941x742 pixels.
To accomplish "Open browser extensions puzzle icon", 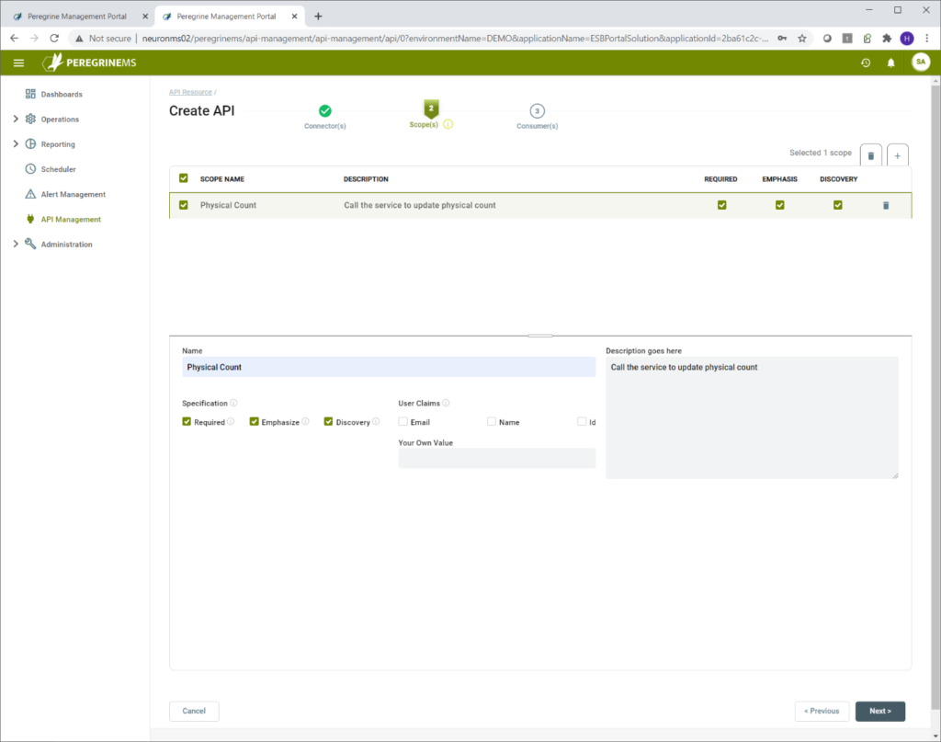I will (x=887, y=39).
